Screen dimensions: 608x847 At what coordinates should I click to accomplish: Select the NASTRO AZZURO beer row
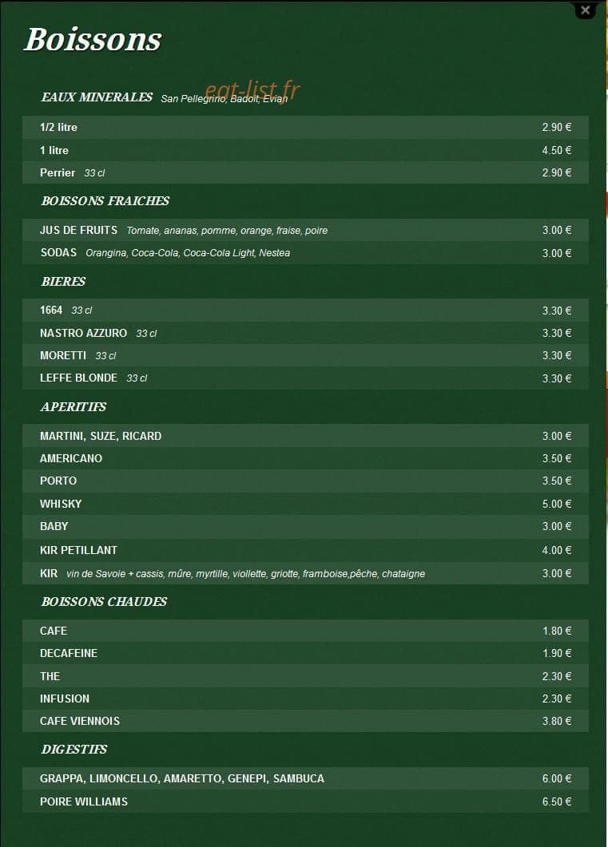[305, 333]
